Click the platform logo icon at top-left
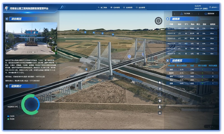Viewport: 224px width, 134px height. 6,8
